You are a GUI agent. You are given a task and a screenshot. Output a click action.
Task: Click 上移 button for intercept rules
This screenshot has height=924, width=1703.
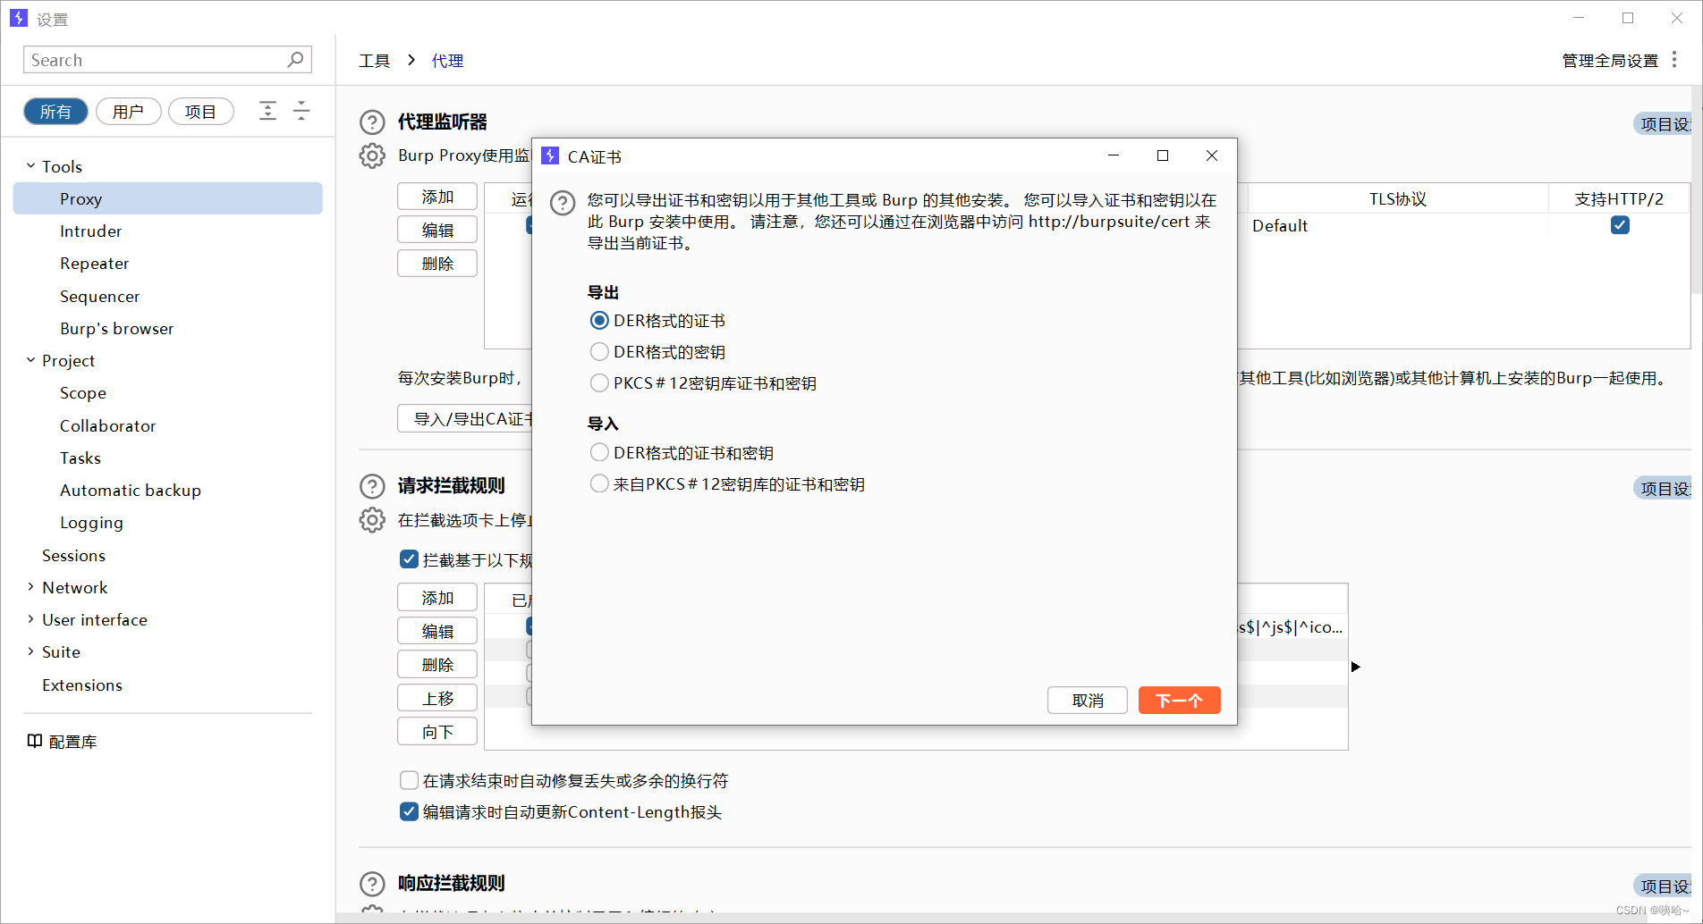tap(437, 698)
